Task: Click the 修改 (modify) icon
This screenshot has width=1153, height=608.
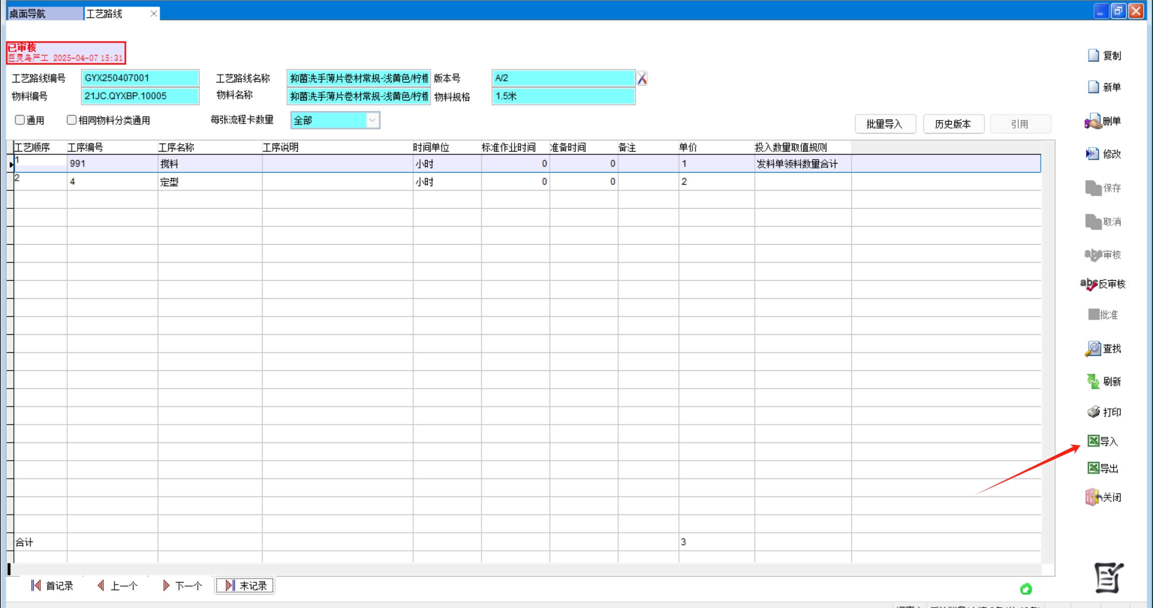Action: click(1092, 154)
